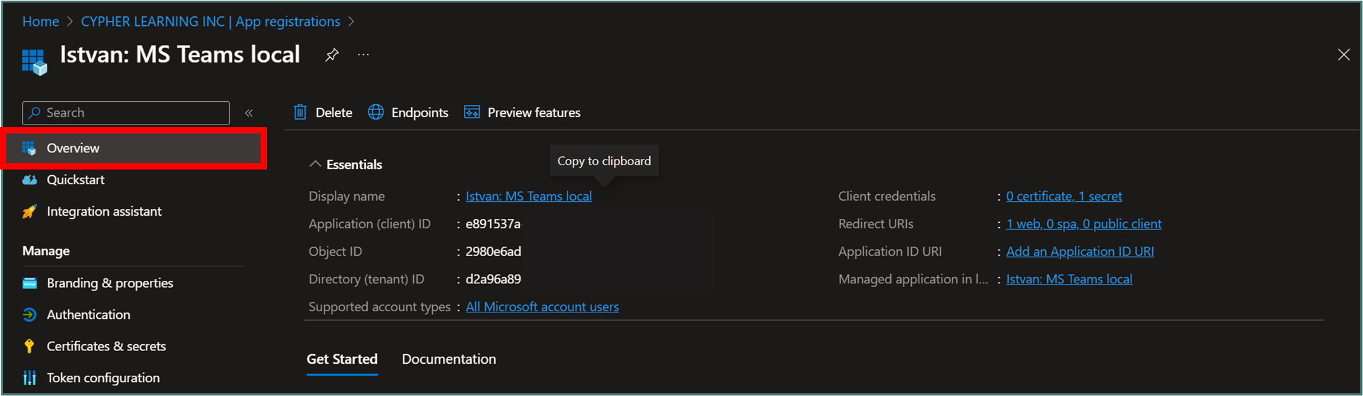Image resolution: width=1363 pixels, height=396 pixels.
Task: Click the Preview features icon
Action: (x=472, y=112)
